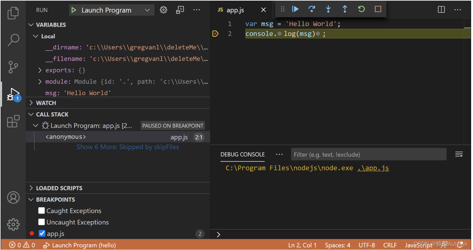This screenshot has height=250, width=473.
Task: Select the msg variable row
Action: click(x=118, y=93)
